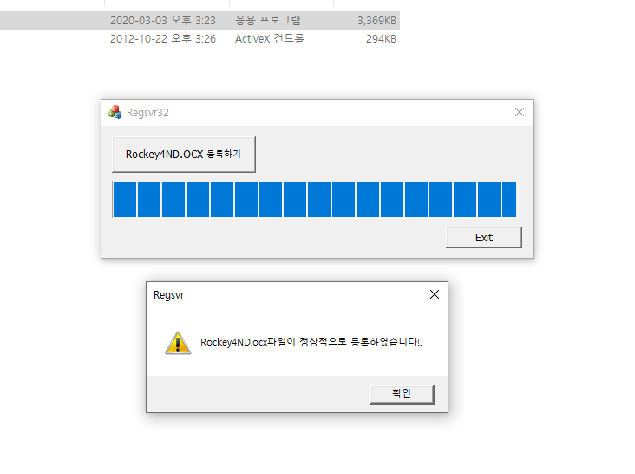
Task: Click the first block of the progress bar
Action: click(x=125, y=200)
